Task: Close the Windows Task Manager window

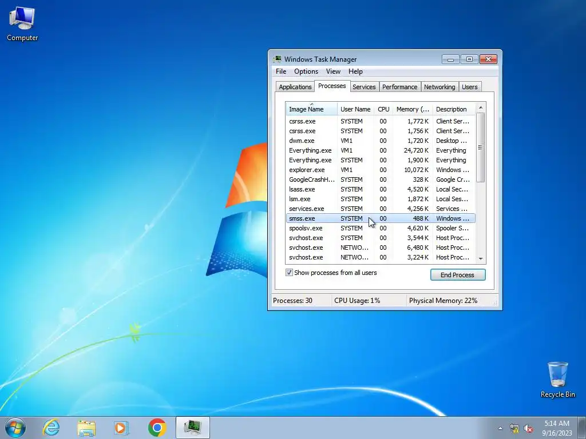Action: pyautogui.click(x=488, y=59)
